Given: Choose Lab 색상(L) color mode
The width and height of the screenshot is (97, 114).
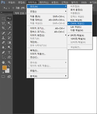Looking at the screenshot, I should point(80,27).
